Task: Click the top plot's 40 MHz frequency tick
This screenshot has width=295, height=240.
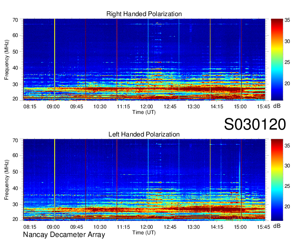Action: (15, 68)
